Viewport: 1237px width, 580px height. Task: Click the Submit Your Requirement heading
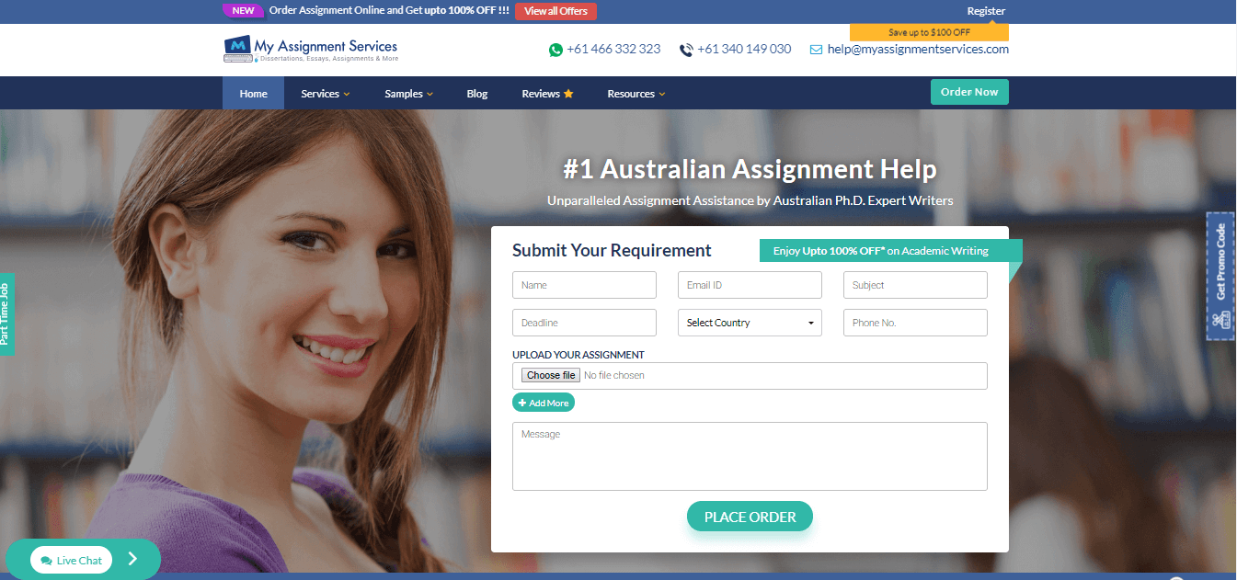[x=612, y=250]
